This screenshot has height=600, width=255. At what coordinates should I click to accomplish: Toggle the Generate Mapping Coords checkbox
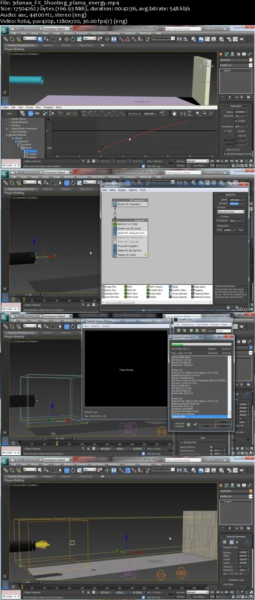click(x=224, y=154)
